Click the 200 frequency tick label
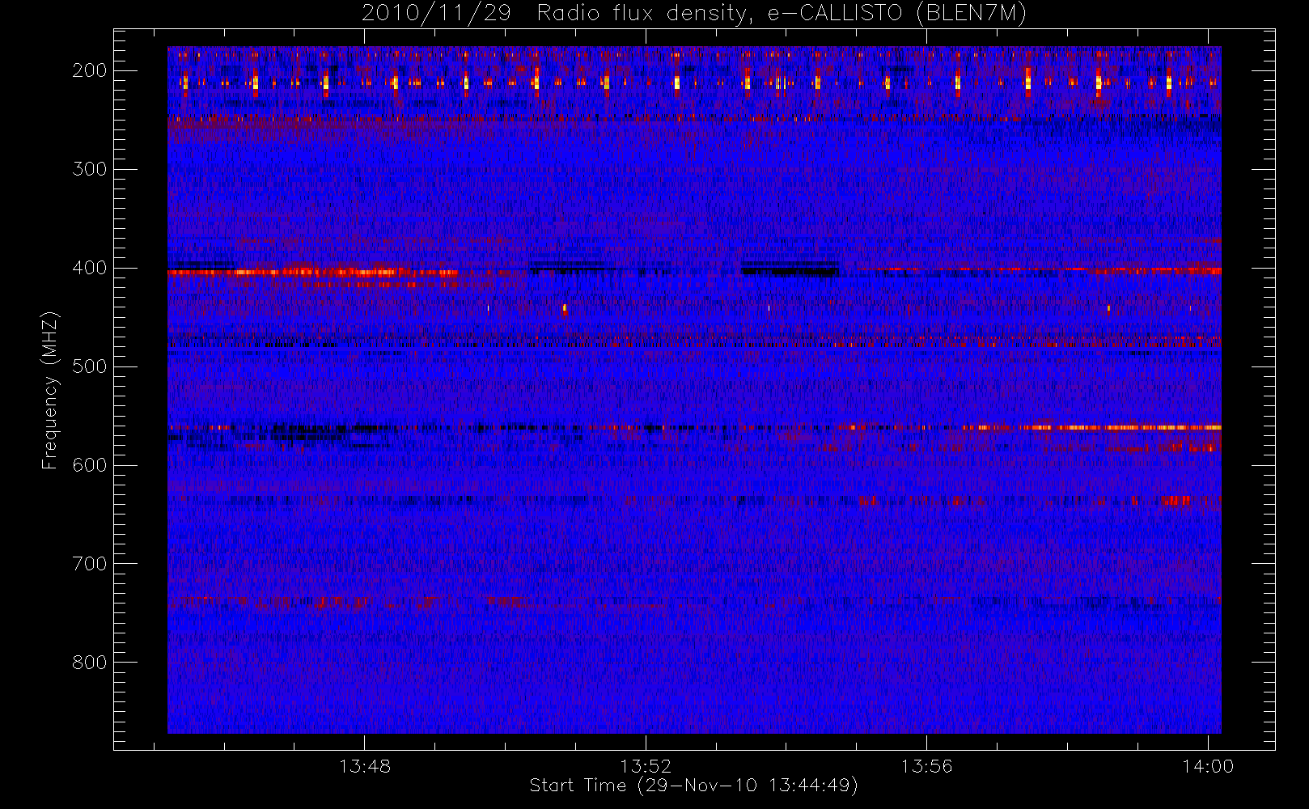The height and width of the screenshot is (809, 1309). pos(89,70)
